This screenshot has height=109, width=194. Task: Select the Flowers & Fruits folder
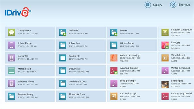click(81, 96)
